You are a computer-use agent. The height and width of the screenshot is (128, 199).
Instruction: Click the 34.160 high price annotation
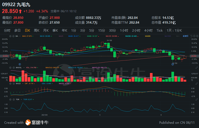pyautogui.click(x=109, y=41)
